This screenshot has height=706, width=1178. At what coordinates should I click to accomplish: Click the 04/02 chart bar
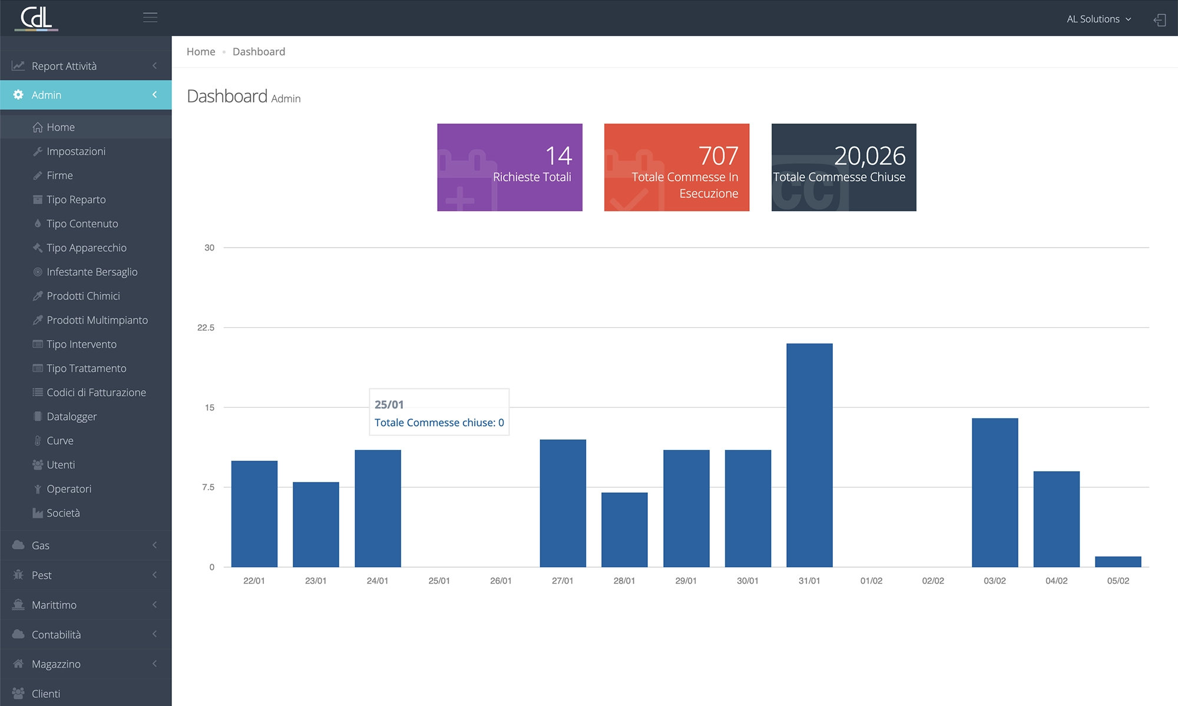[1057, 519]
